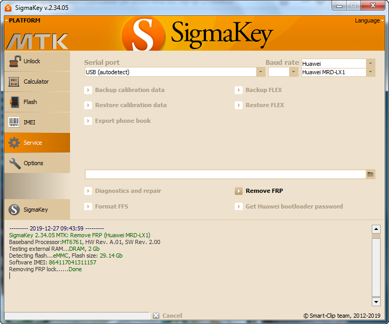The width and height of the screenshot is (389, 324).
Task: Click arrow icon beside Get Huawei bootloader password
Action: pyautogui.click(x=238, y=206)
